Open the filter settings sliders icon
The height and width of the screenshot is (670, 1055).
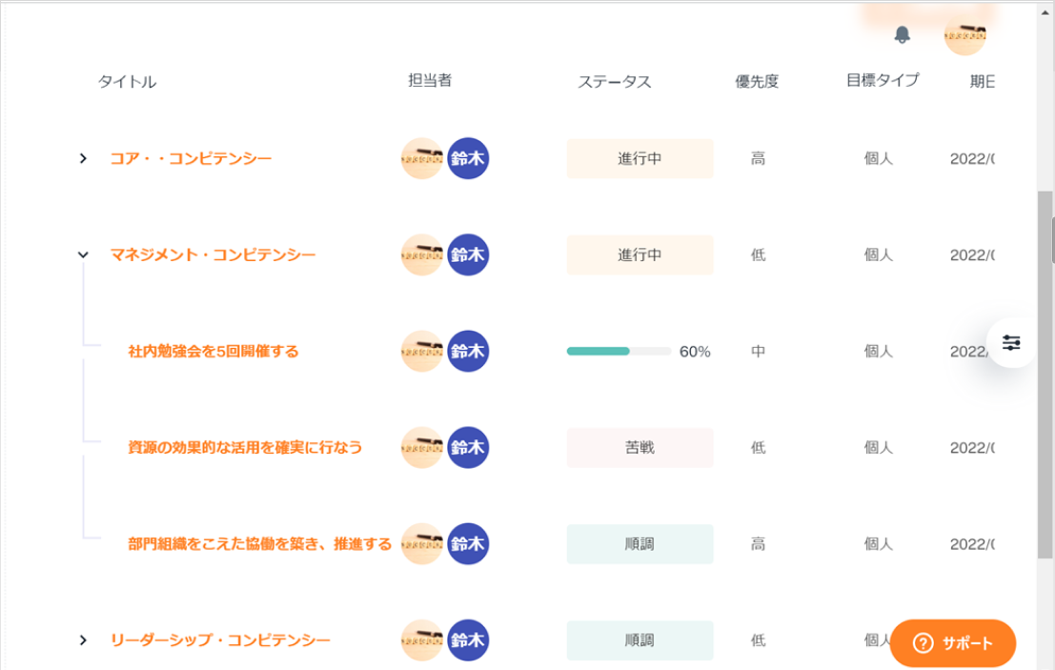[1011, 343]
